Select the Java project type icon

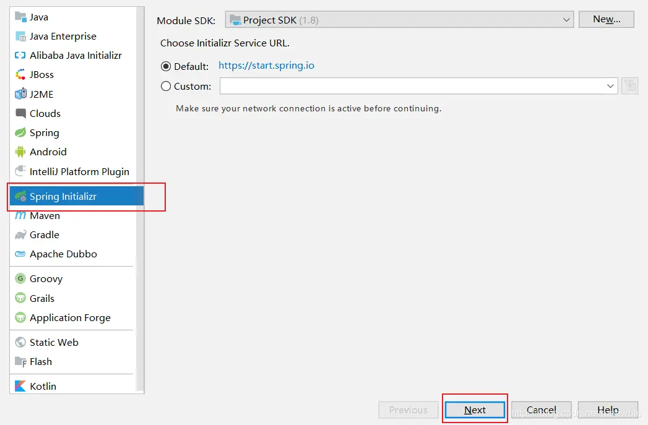[20, 17]
